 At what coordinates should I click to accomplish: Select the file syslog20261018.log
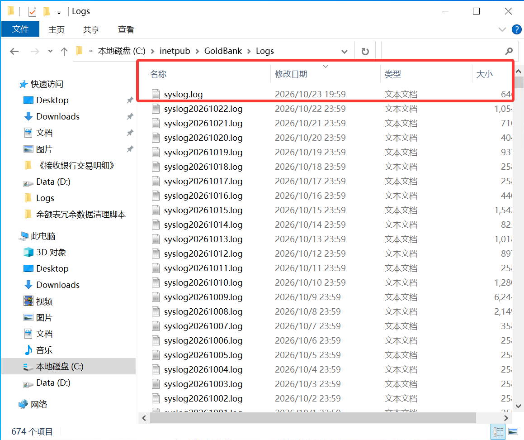coord(203,167)
